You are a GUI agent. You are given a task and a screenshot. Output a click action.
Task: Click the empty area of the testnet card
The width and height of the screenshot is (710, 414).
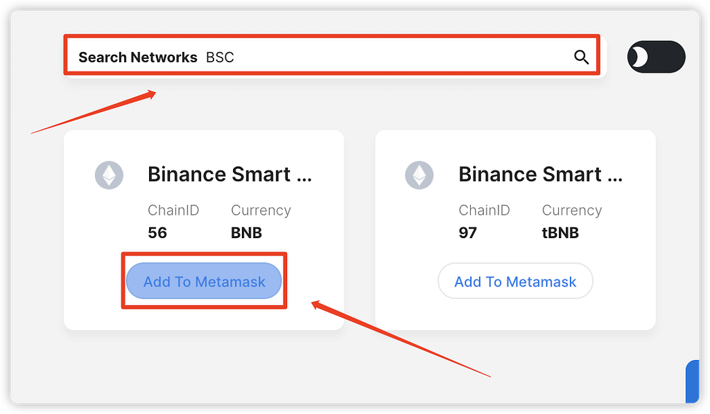(515, 314)
